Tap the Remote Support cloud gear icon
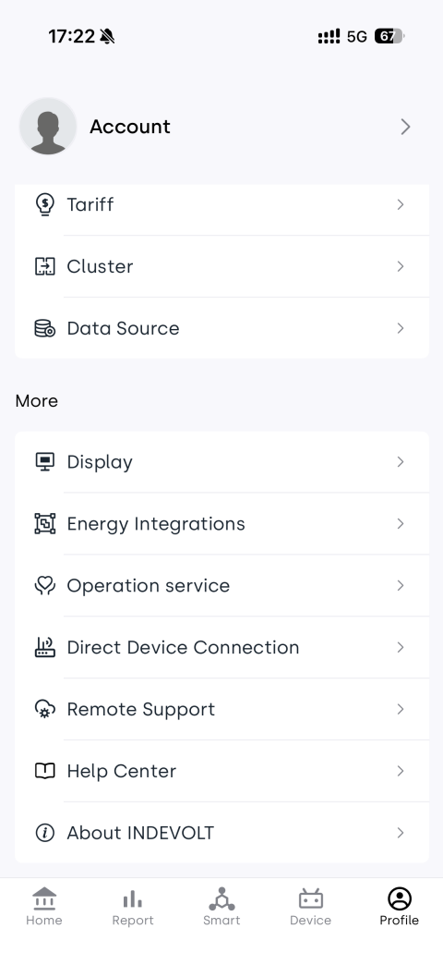Viewport: 443px width, 965px height. (44, 709)
